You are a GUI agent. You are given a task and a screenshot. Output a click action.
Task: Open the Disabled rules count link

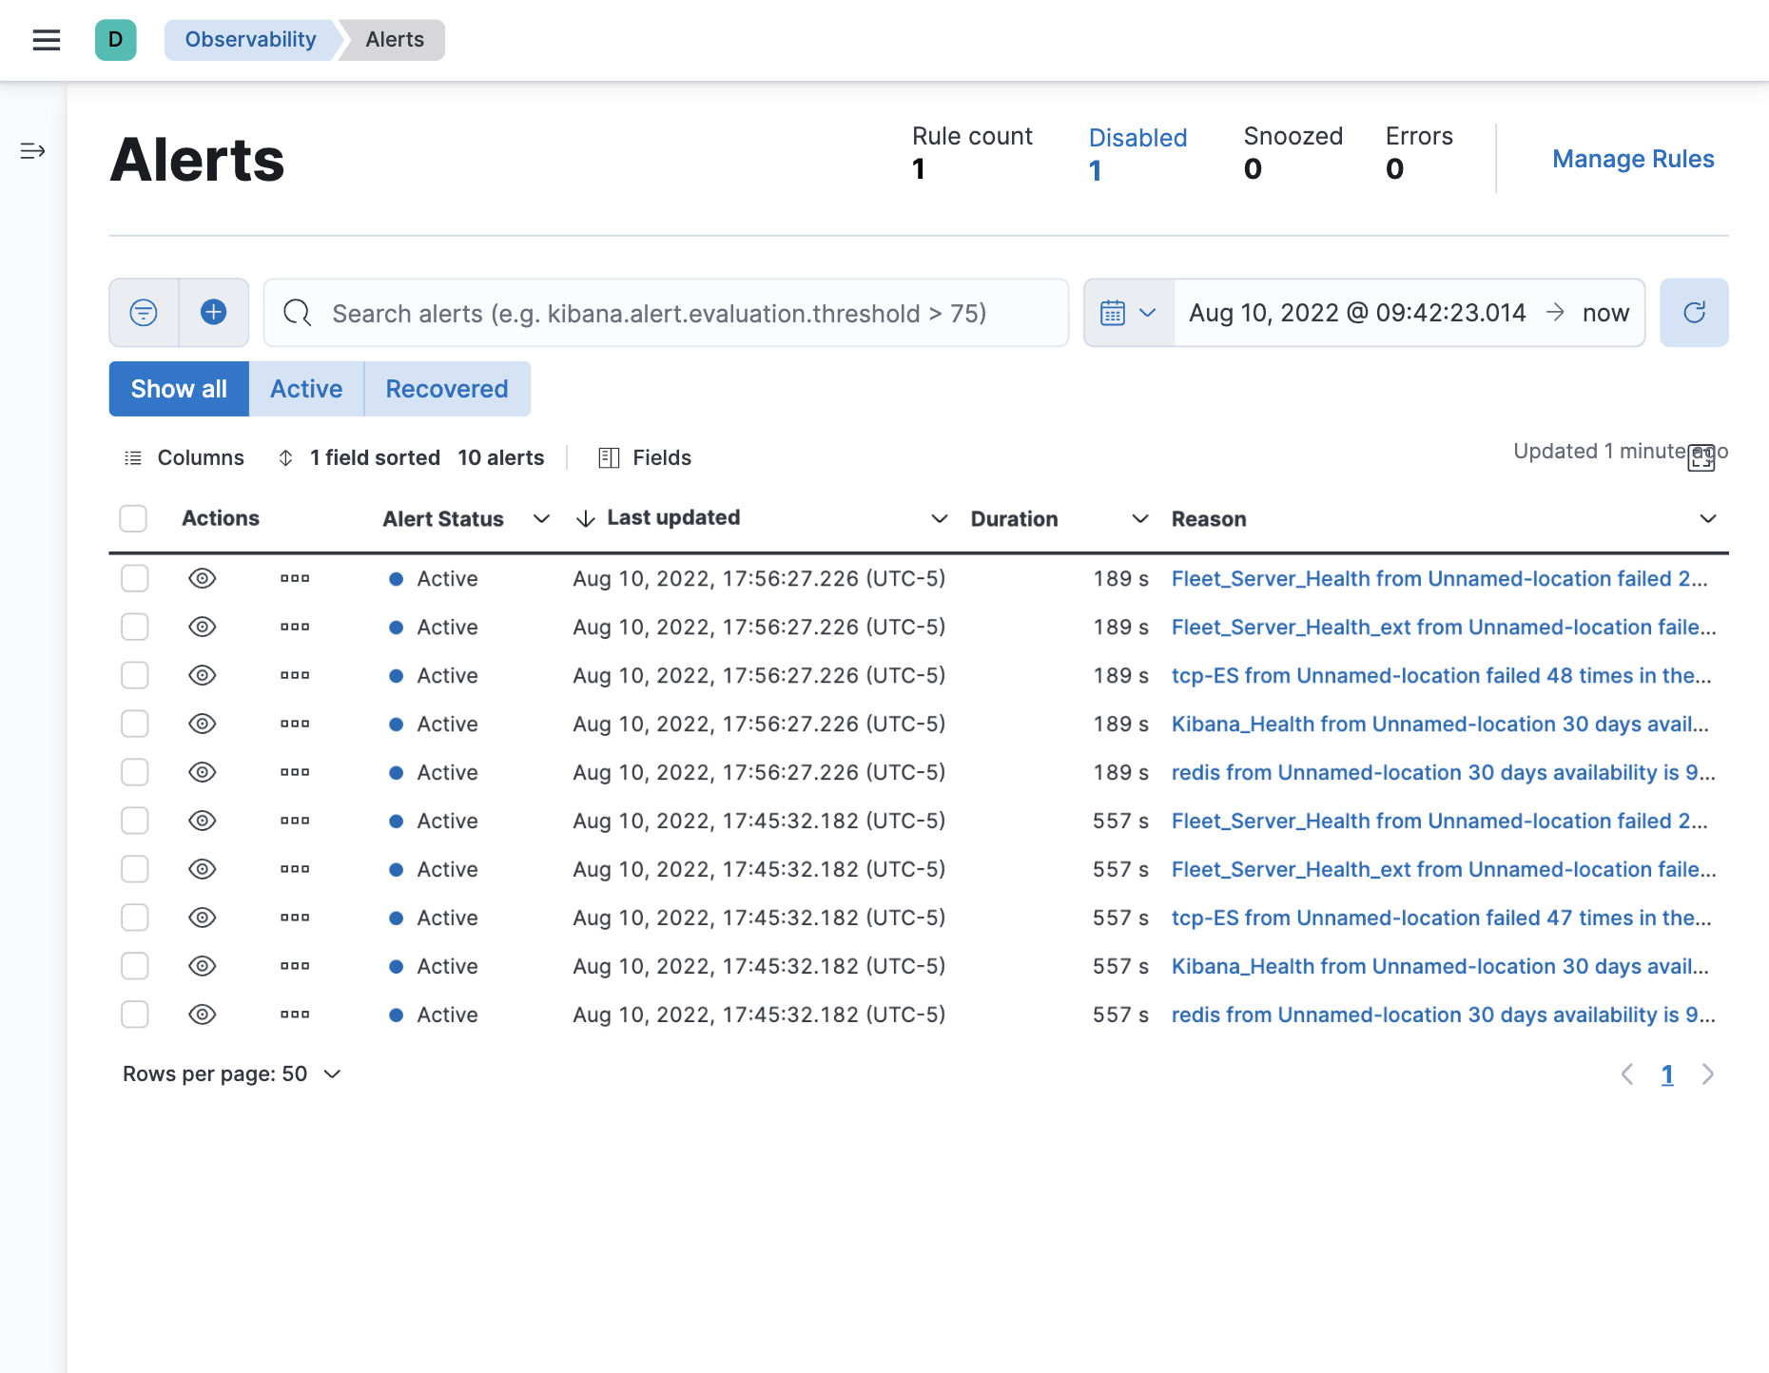(1137, 138)
